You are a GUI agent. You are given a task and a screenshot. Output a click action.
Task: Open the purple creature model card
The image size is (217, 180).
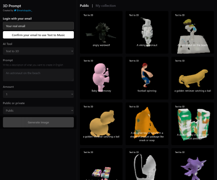point(193,164)
